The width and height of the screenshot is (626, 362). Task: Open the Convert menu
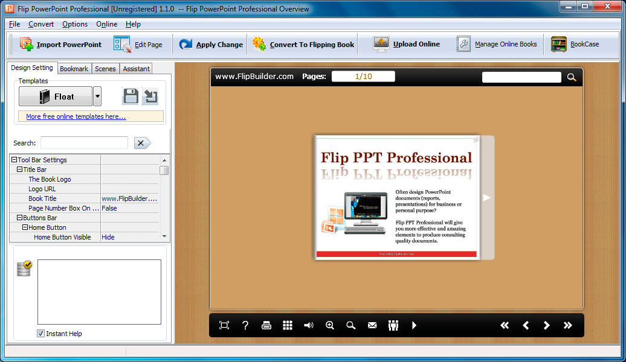[41, 24]
